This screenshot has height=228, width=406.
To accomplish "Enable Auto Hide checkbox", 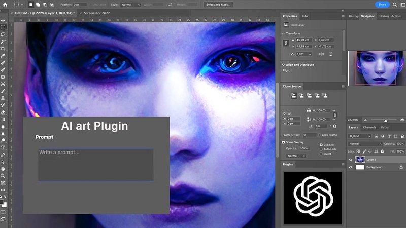I will tap(321, 149).
